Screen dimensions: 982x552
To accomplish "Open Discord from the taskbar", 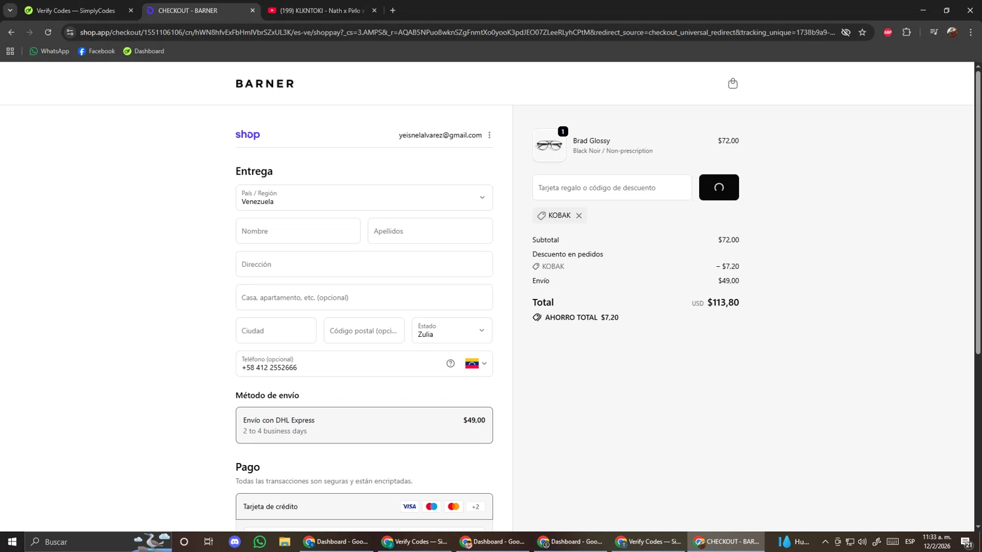I will [x=235, y=542].
